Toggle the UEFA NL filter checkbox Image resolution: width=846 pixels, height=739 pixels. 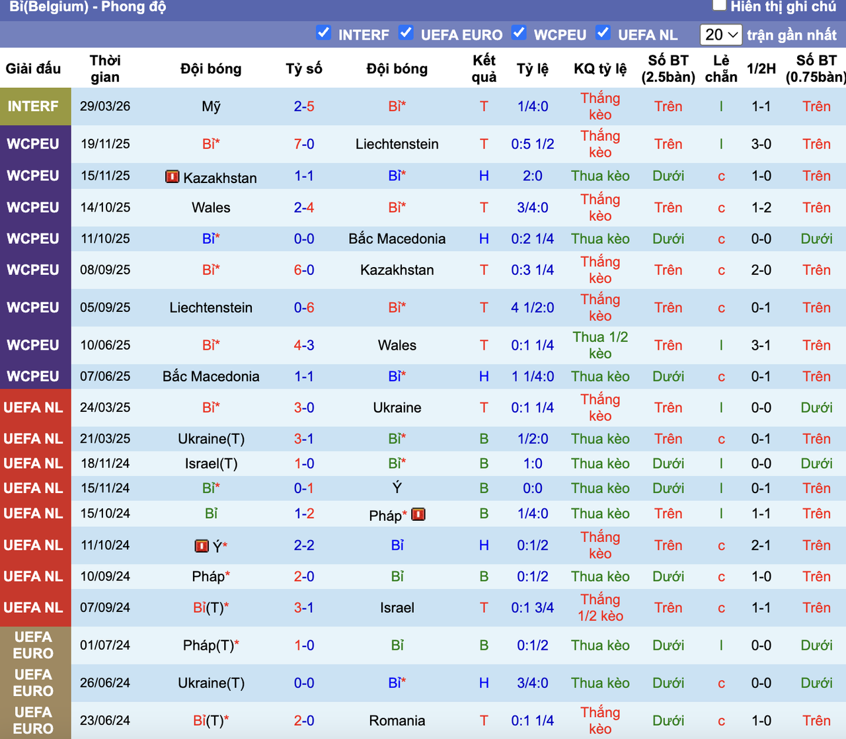pyautogui.click(x=603, y=32)
